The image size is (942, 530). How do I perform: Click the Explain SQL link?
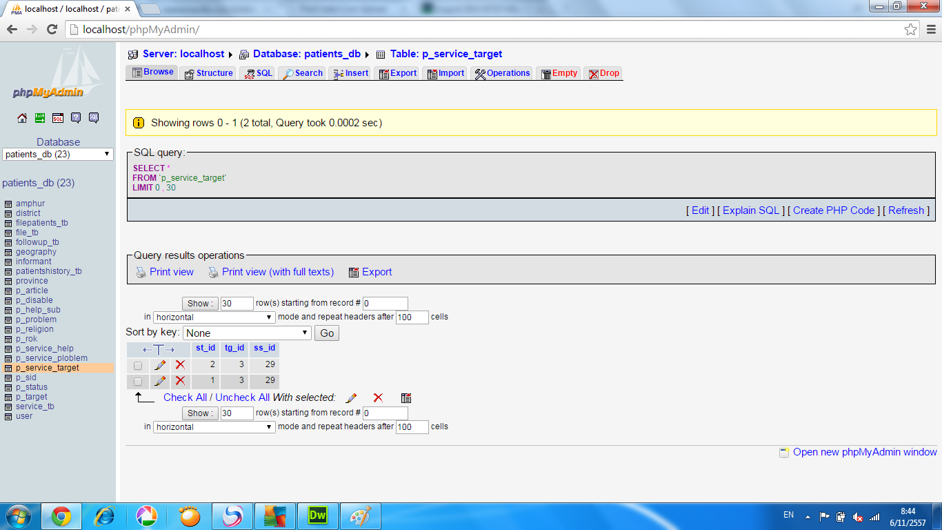point(751,210)
